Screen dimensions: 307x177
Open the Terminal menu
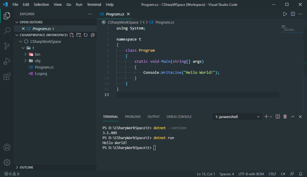94,4
